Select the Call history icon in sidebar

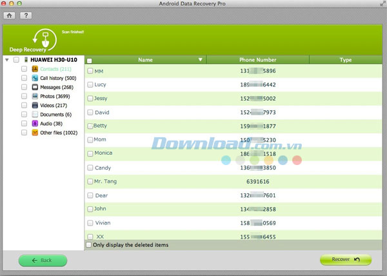[35, 78]
